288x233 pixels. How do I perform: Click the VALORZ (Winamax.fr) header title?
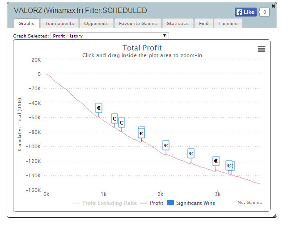[x=80, y=10]
